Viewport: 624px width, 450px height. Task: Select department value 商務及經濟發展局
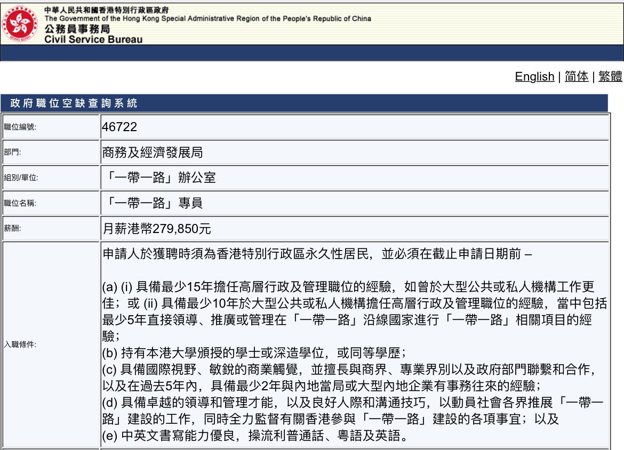point(153,152)
